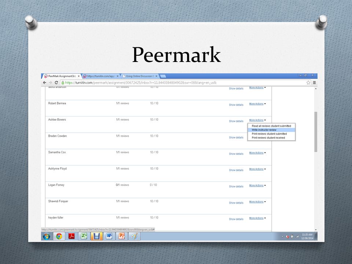Screen dimensions: 352x264
Task: Expand More Actions for alexa anderson
Action: (x=257, y=88)
